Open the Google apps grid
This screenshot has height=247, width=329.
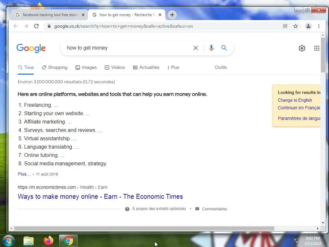tap(316, 48)
